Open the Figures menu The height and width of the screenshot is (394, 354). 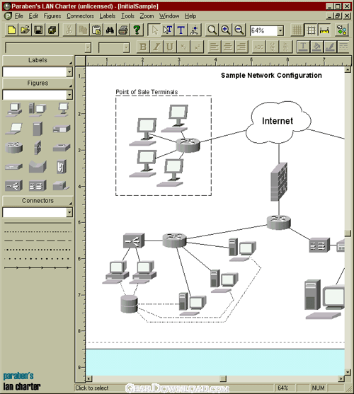(52, 16)
